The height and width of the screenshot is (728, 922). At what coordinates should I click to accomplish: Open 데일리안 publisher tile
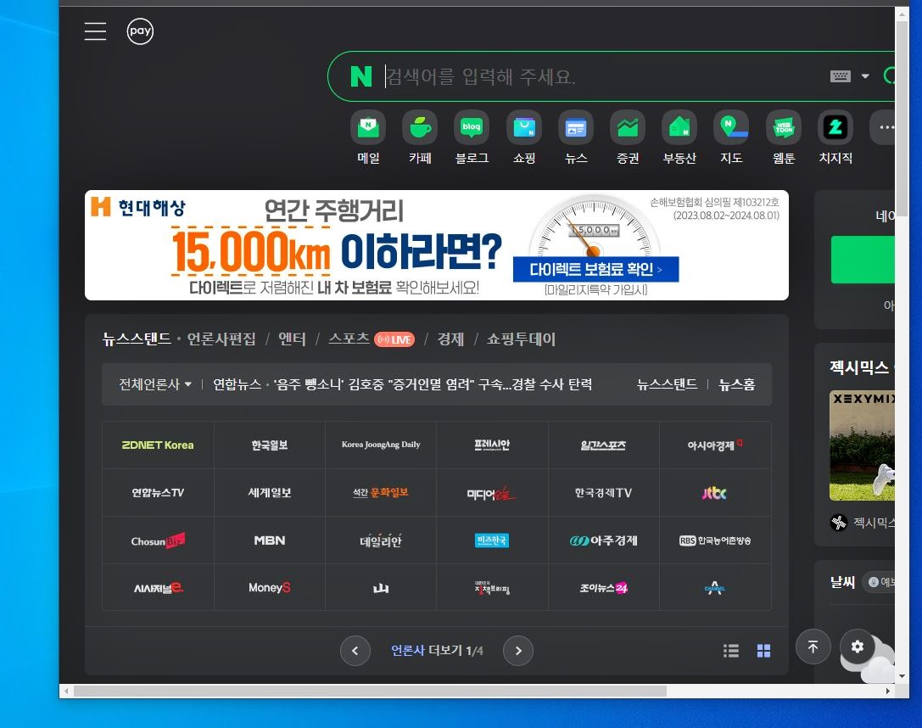381,540
